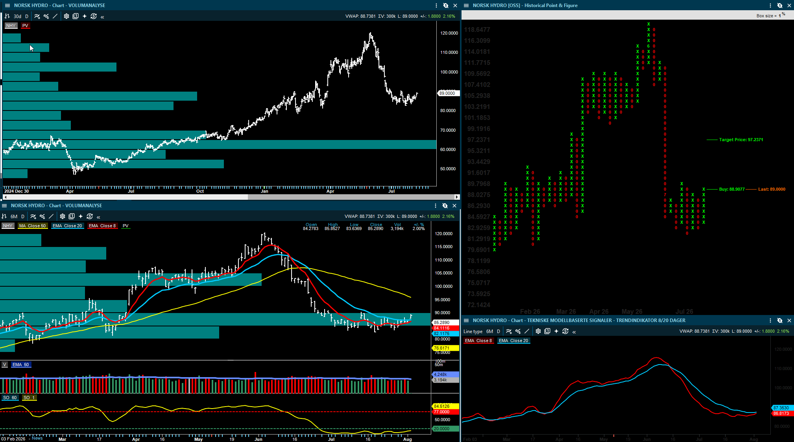Select line drawing tool in lower Volumanalyse chart
This screenshot has height=442, width=794.
pyautogui.click(x=51, y=216)
